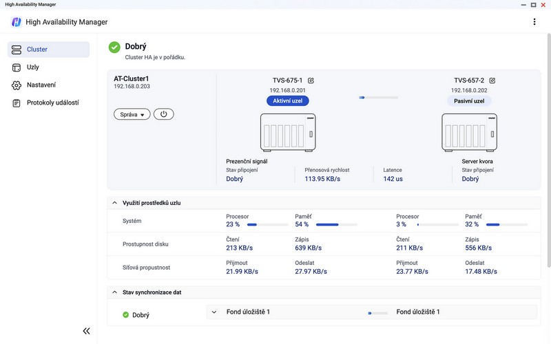This screenshot has height=344, width=551.
Task: Click node IP 192.168.0.202
Action: tap(469, 90)
